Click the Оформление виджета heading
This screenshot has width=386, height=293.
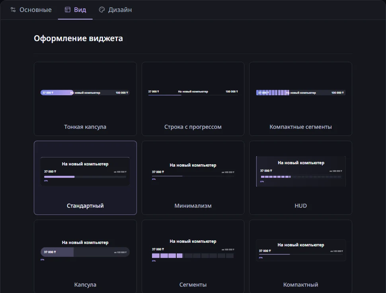[78, 39]
